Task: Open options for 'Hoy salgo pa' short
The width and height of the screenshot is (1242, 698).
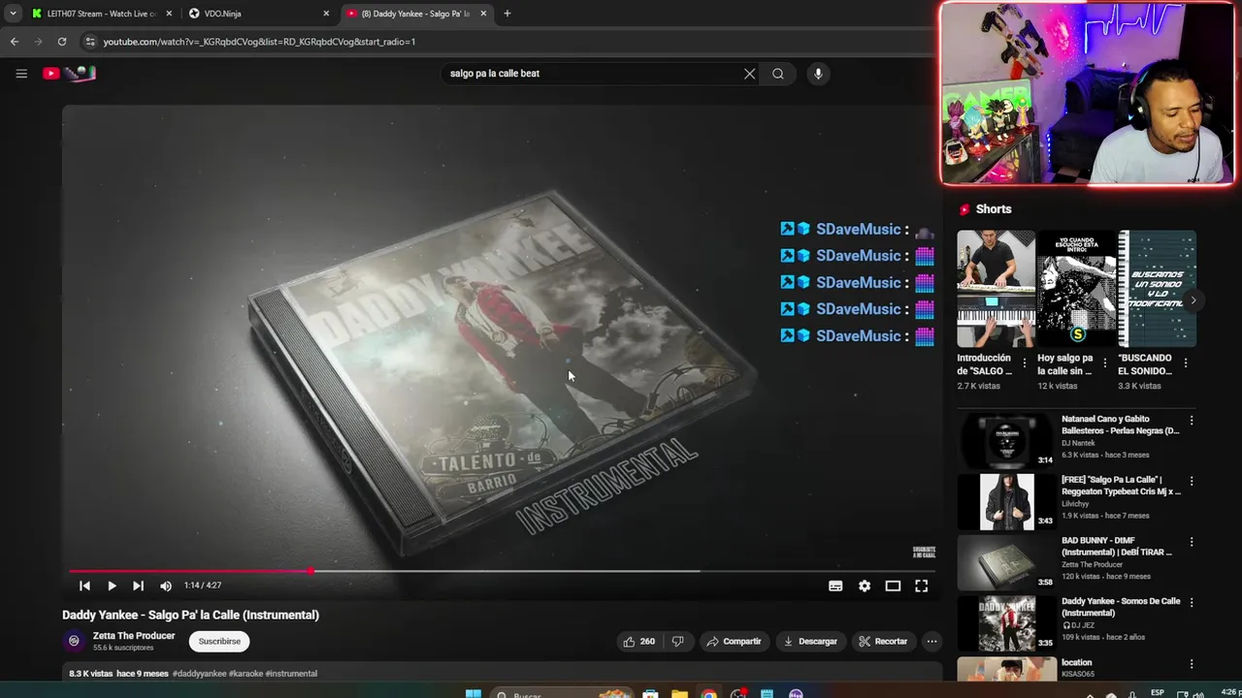Action: point(1105,364)
